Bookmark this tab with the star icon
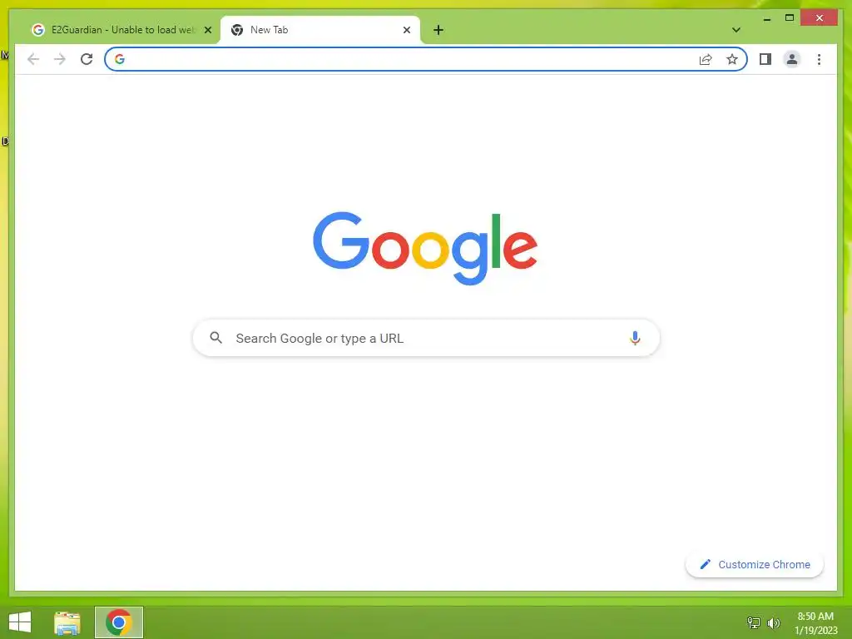 pos(732,59)
